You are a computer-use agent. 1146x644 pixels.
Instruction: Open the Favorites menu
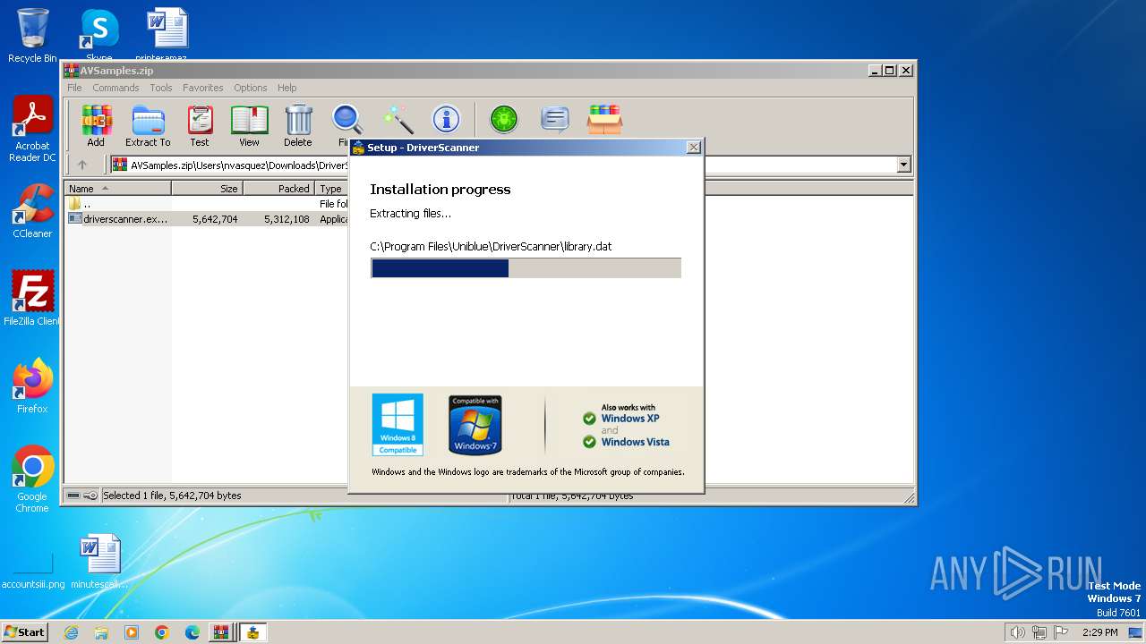point(203,88)
